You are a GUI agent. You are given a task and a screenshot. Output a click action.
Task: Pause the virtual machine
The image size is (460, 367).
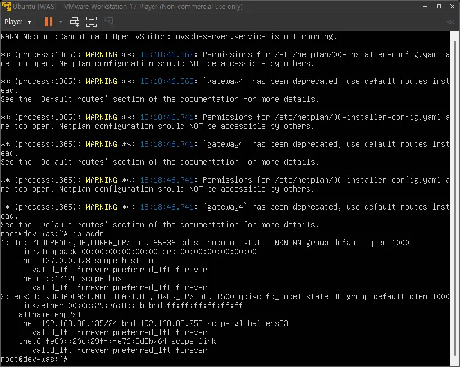49,22
